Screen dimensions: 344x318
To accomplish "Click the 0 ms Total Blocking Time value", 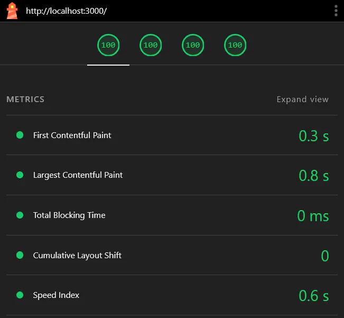I will (x=313, y=216).
